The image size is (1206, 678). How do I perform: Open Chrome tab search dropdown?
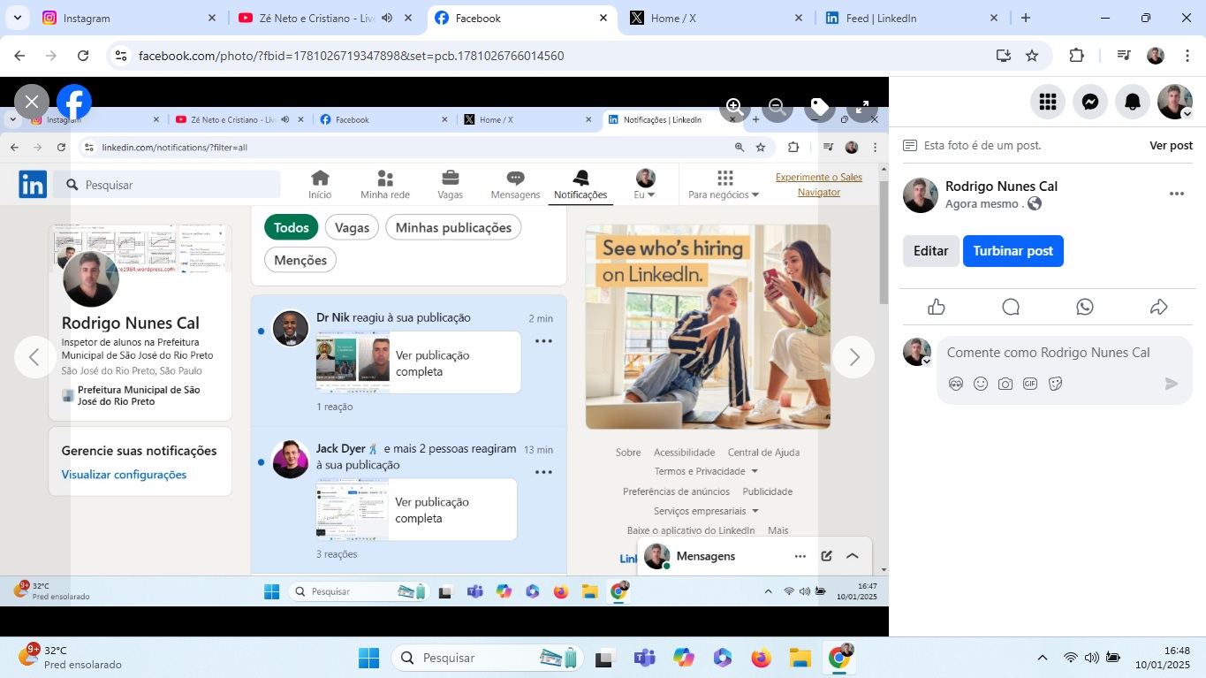point(17,18)
